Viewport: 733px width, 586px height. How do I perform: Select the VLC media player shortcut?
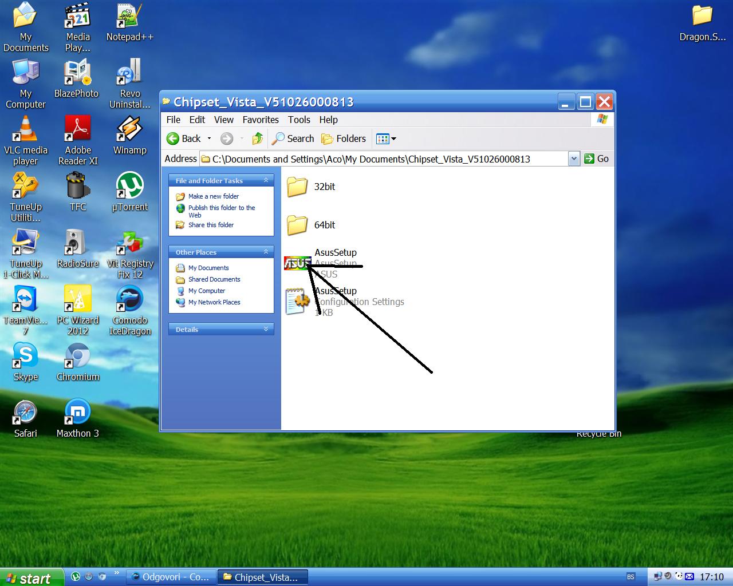[26, 141]
